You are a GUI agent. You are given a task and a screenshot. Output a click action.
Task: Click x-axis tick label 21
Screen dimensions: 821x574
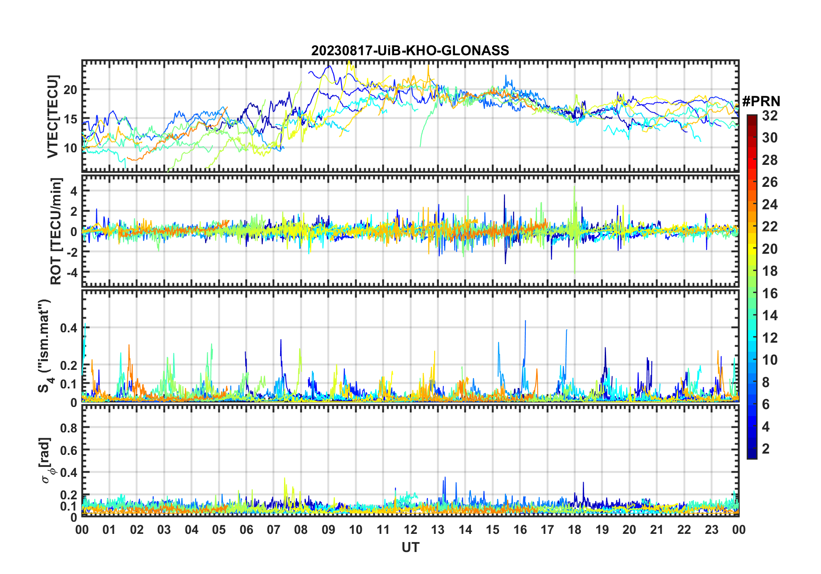click(x=657, y=530)
